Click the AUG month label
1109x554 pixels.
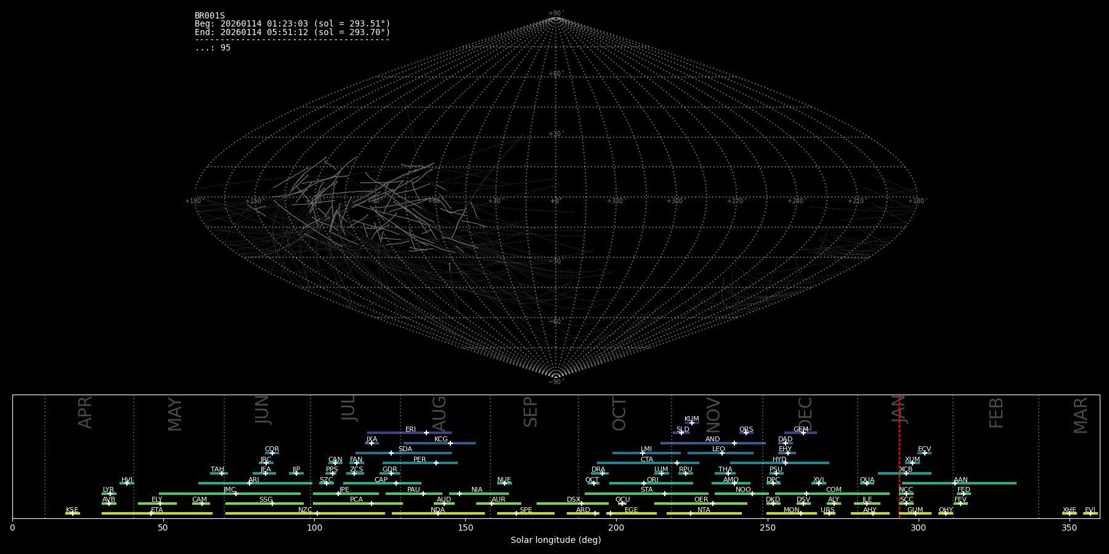coord(439,412)
